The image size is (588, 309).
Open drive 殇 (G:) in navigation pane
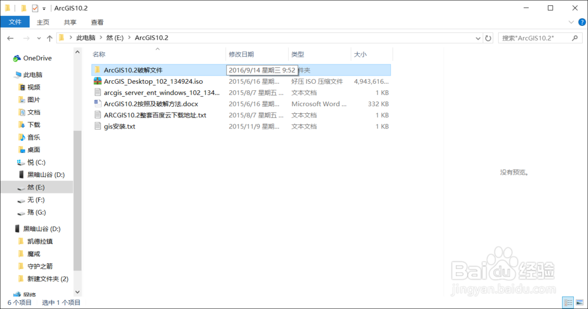point(36,212)
